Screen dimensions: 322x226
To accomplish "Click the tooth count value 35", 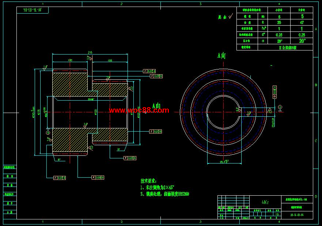I will (279, 22).
